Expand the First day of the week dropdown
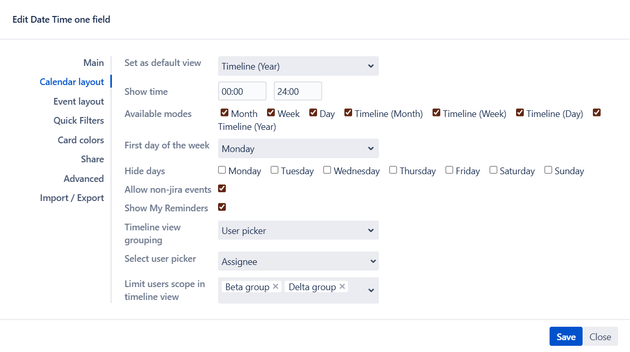The width and height of the screenshot is (630, 352). [298, 148]
